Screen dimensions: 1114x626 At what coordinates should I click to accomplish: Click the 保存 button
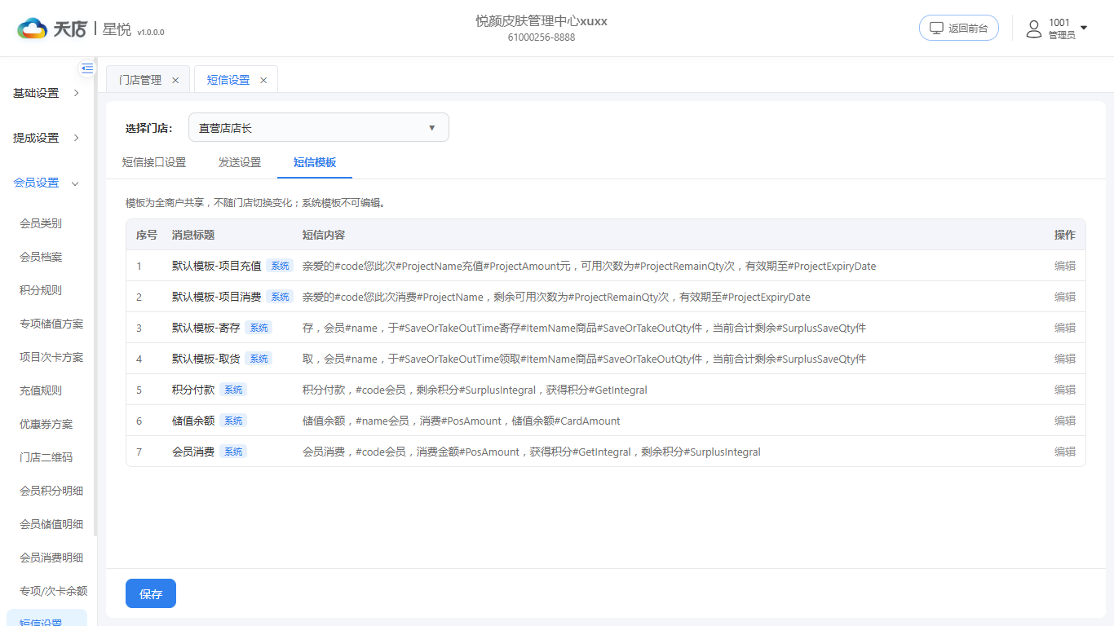[151, 594]
